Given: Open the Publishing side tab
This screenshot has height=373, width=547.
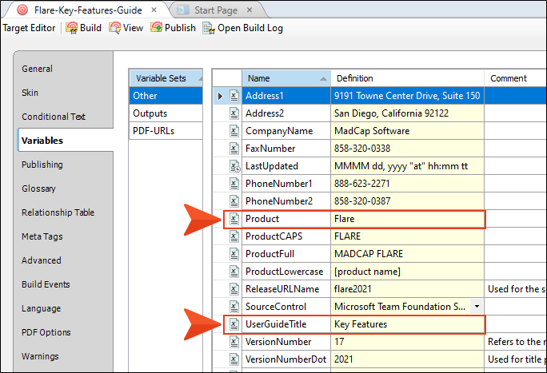Looking at the screenshot, I should [x=42, y=165].
